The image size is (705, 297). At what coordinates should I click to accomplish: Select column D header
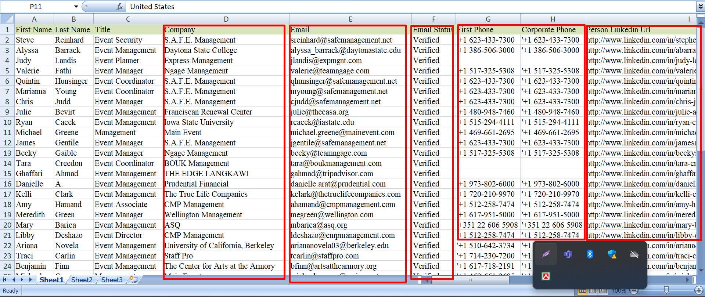(226, 19)
